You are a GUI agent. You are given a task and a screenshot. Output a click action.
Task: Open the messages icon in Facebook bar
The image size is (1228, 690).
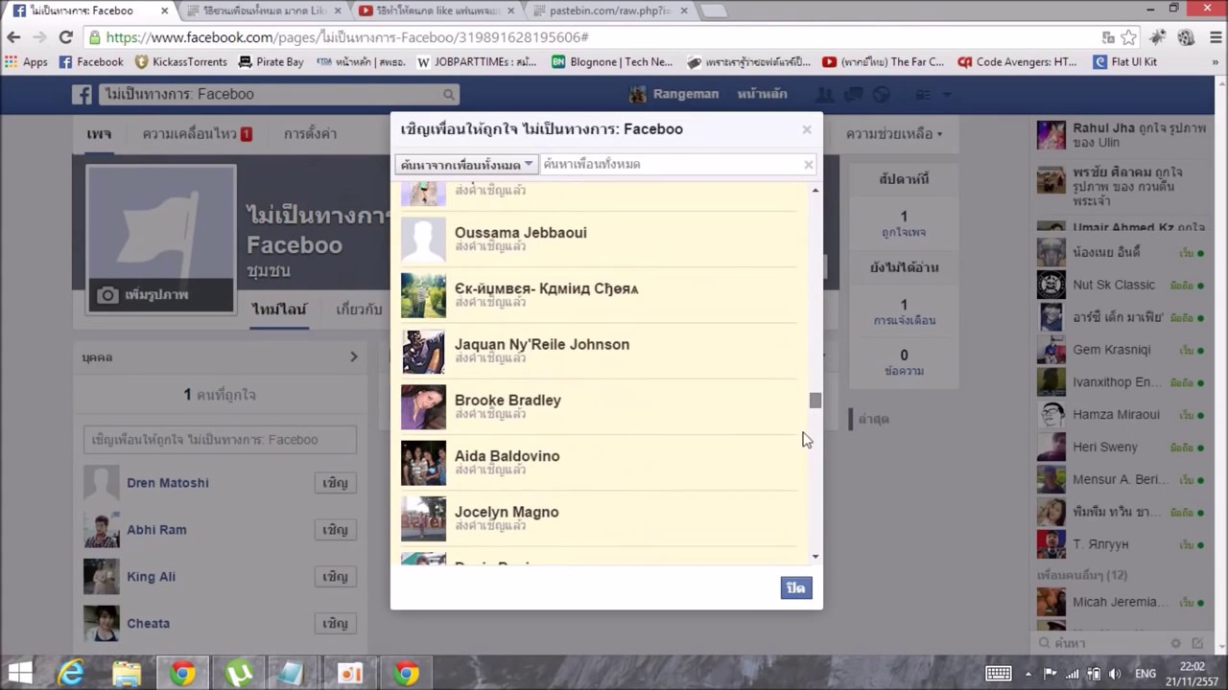coord(853,94)
